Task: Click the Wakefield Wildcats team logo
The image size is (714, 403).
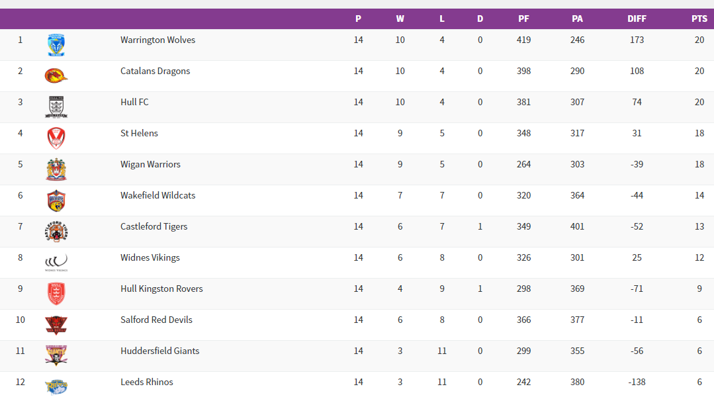Action: 56,201
